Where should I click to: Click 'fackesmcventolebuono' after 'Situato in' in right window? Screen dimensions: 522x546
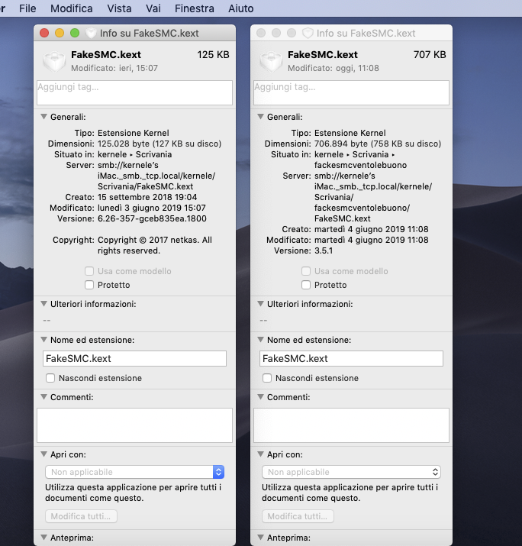point(360,165)
